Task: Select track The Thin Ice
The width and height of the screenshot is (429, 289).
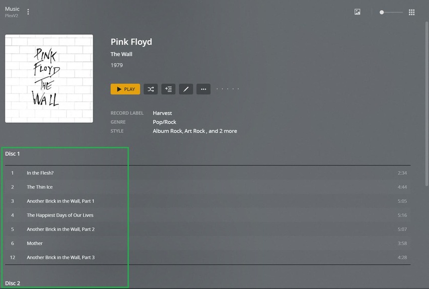Action: [x=208, y=187]
